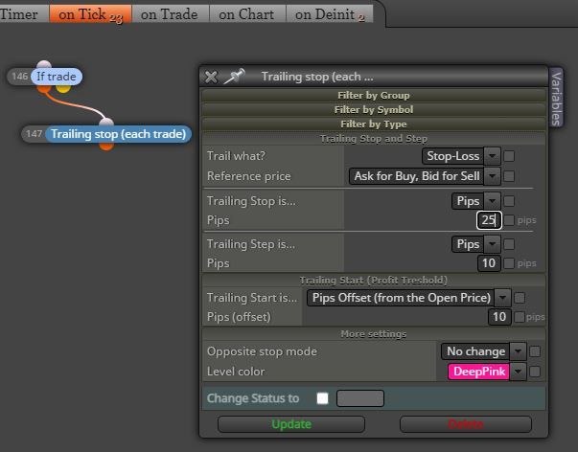
Task: Click the Change Status to input box
Action: point(360,398)
